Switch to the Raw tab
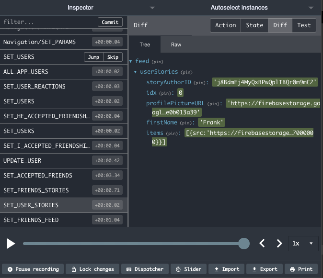This screenshot has height=278, width=323. [x=176, y=44]
